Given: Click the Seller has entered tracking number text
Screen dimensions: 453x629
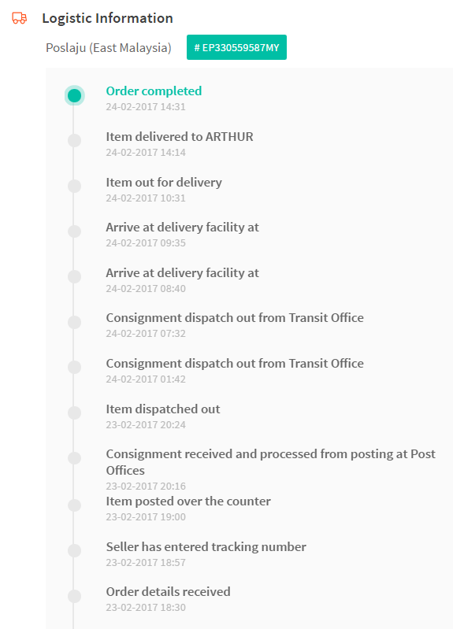Looking at the screenshot, I should 206,547.
